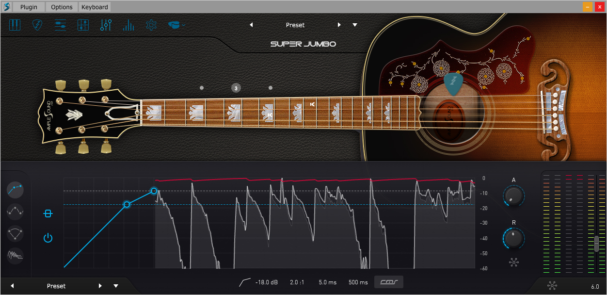Select the EQ curve module icon
607x295 pixels.
tap(16, 211)
